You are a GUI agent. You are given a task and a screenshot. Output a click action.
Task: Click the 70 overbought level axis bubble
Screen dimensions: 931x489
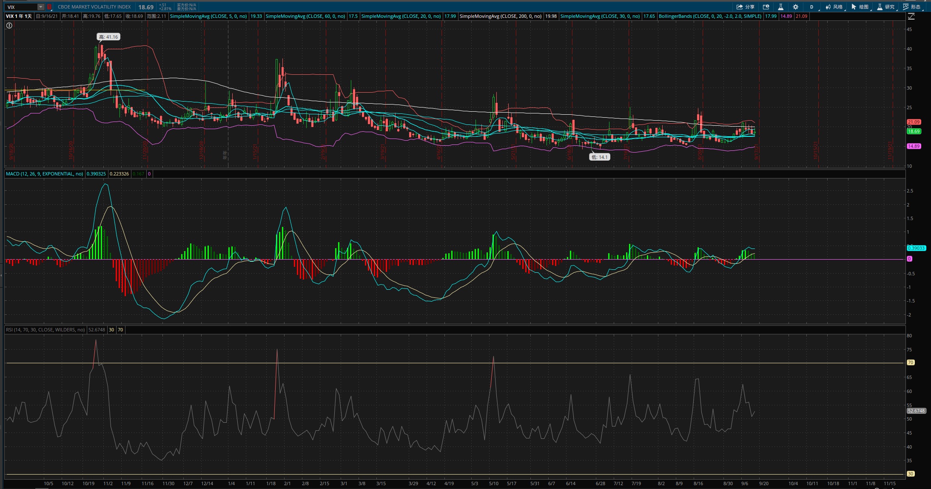pyautogui.click(x=911, y=362)
